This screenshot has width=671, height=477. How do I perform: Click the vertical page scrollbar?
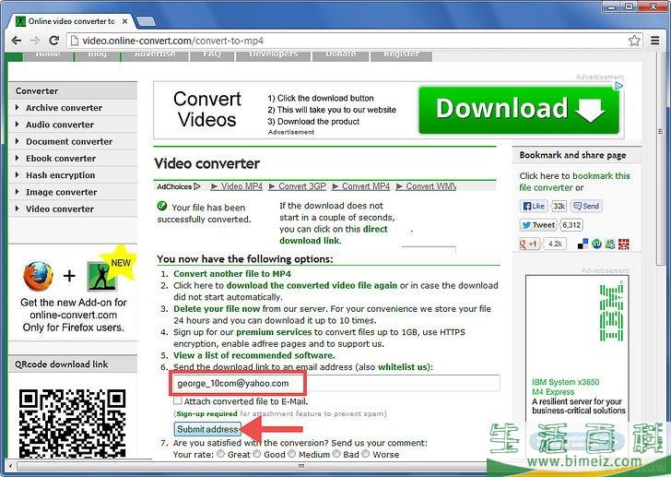coord(662,159)
